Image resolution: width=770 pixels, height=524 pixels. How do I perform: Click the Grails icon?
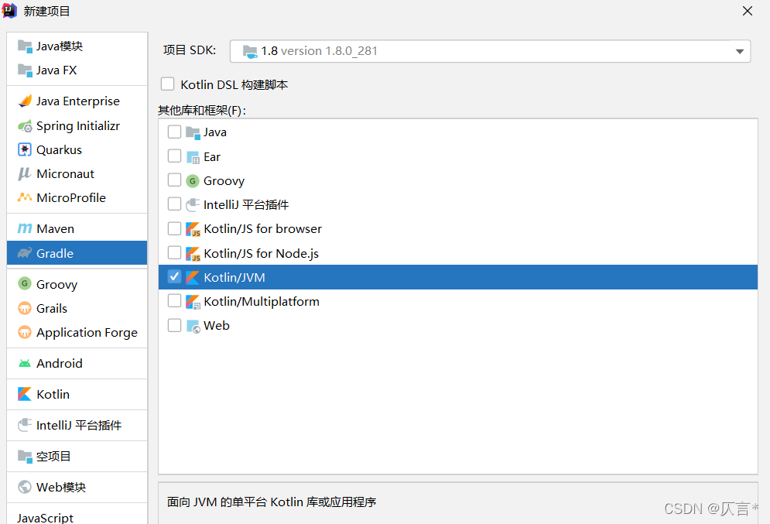tap(25, 308)
